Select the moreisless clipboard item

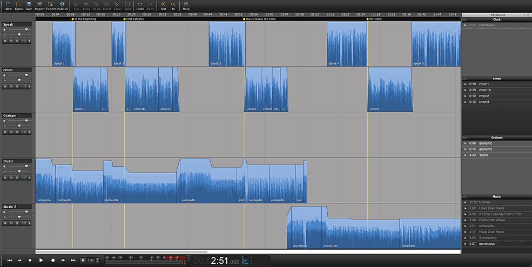pos(496,244)
